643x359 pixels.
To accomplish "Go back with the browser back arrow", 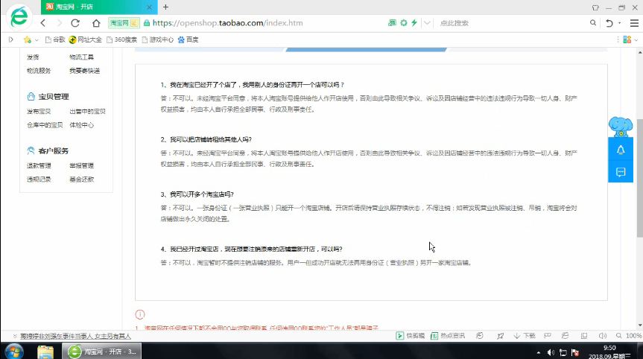I will pos(43,23).
